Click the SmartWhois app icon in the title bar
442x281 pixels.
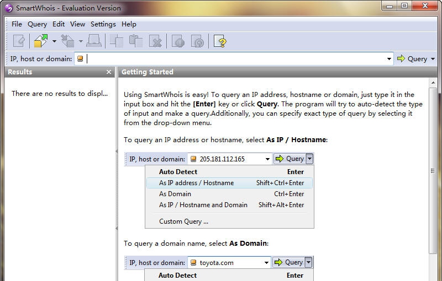9,8
